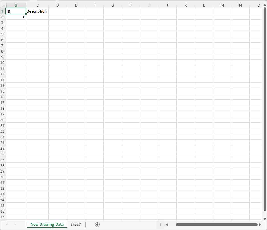Click the horizontal scrollbar left arrow

point(167,225)
